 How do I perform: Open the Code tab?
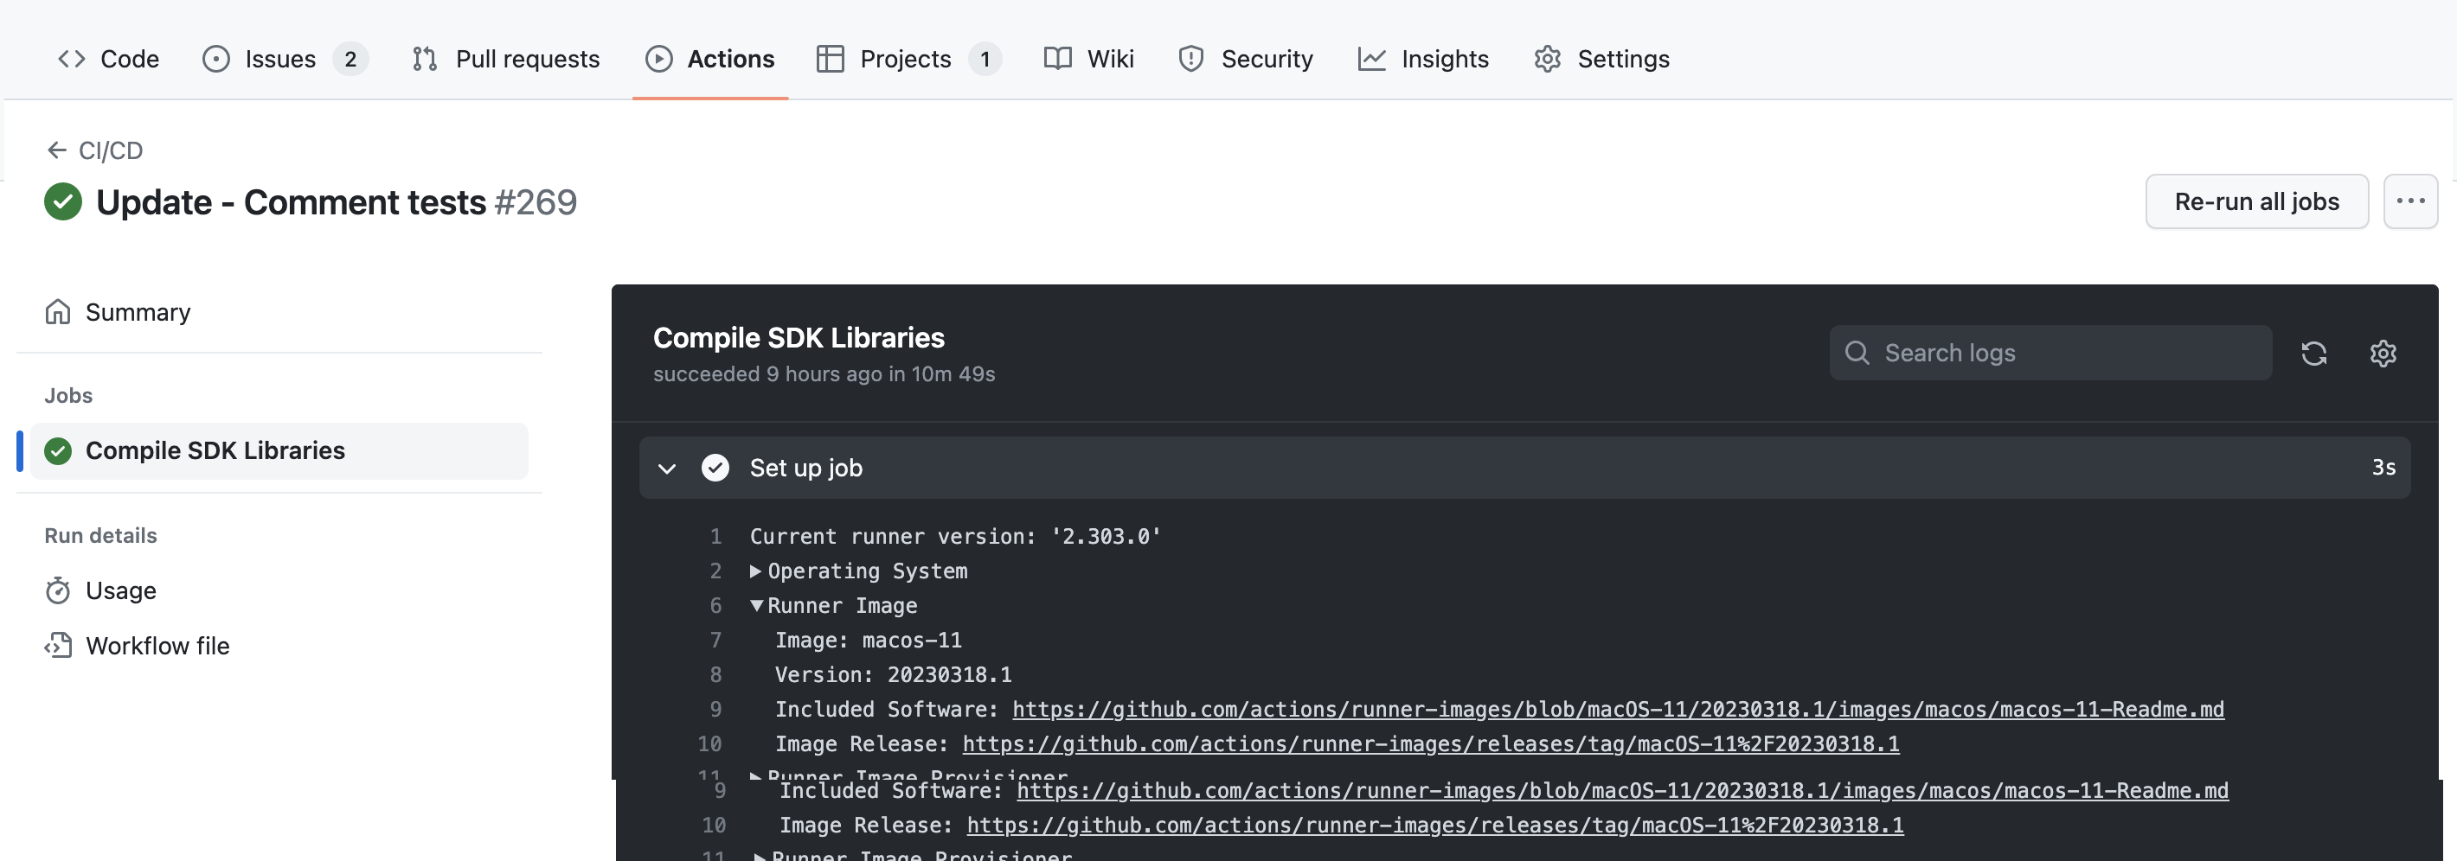tap(109, 59)
